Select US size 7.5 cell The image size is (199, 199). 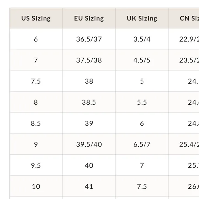point(36,81)
